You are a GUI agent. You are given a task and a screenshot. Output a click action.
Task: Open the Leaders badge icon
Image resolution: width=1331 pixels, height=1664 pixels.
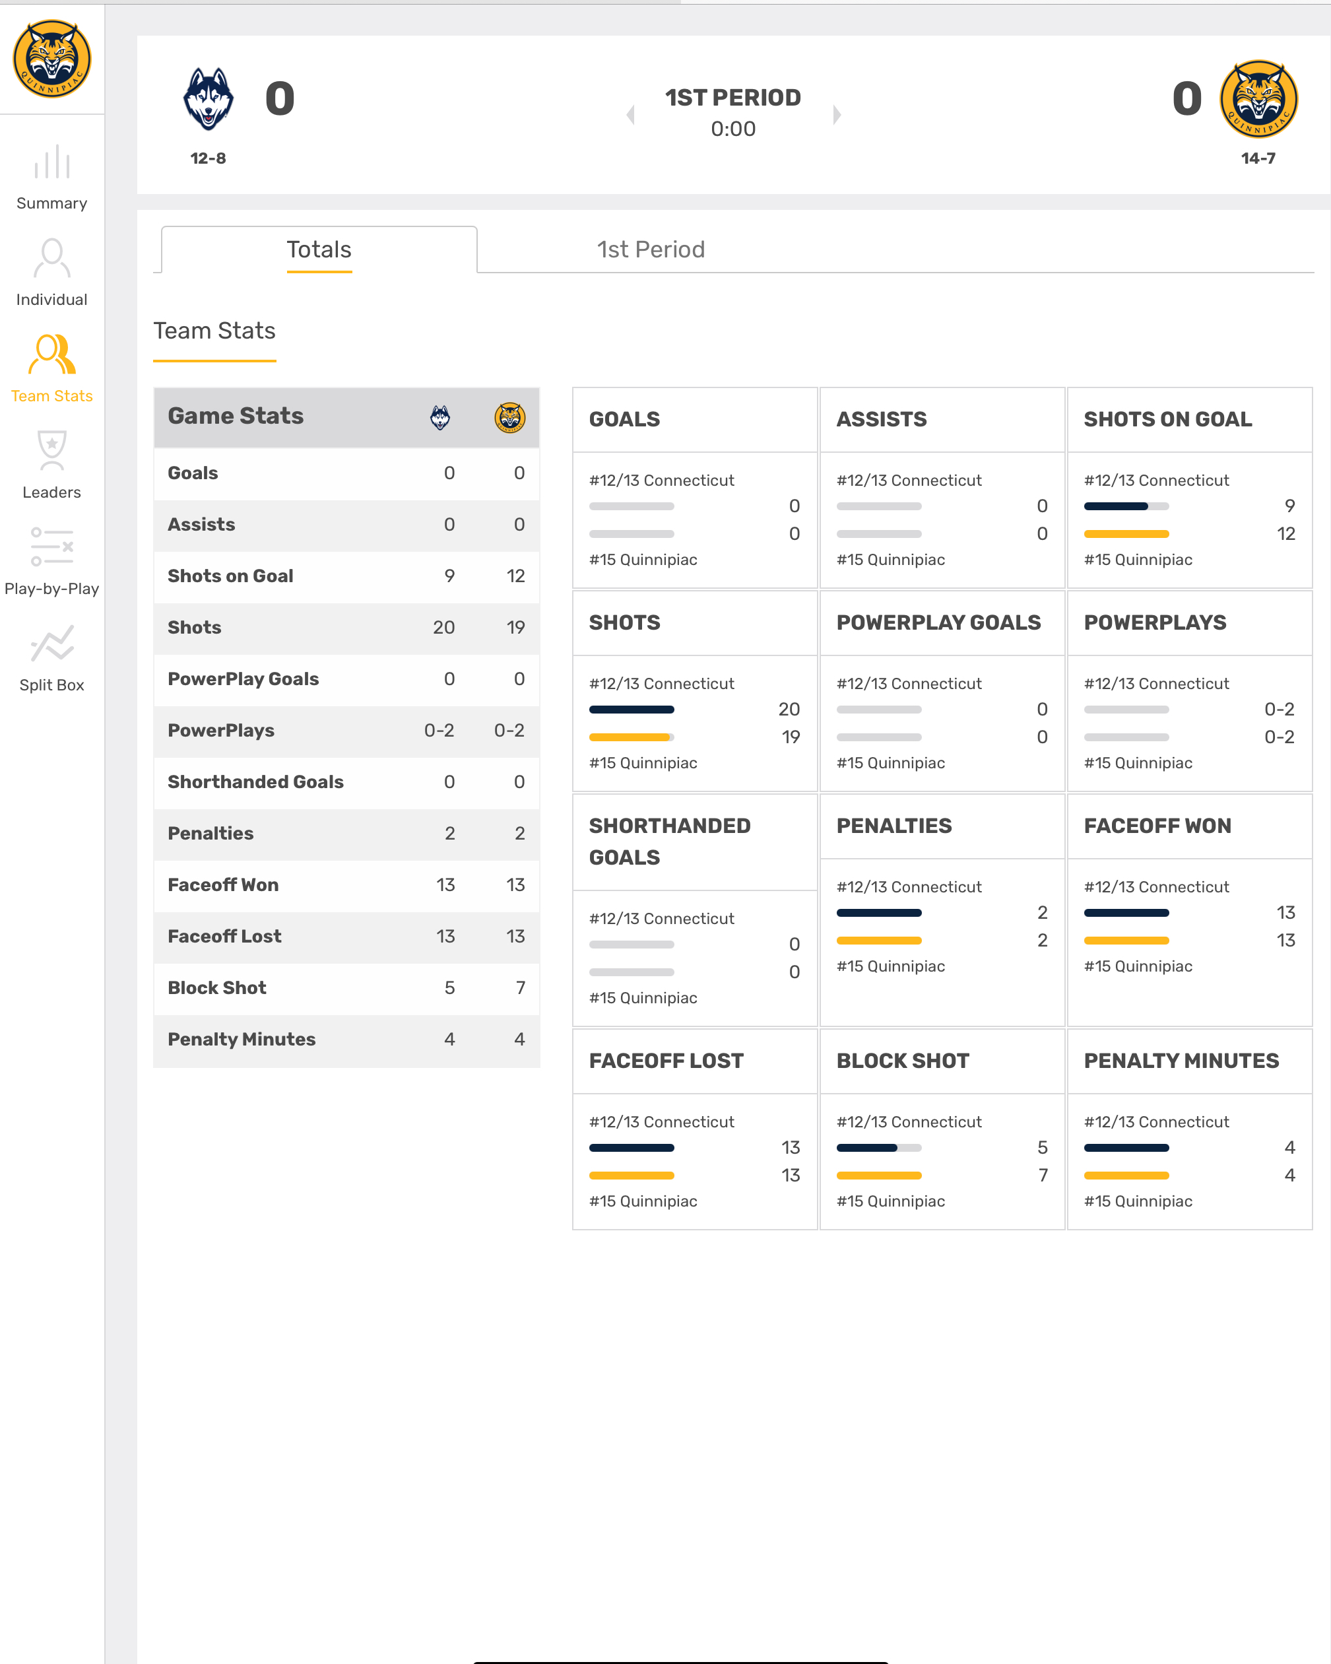click(51, 451)
